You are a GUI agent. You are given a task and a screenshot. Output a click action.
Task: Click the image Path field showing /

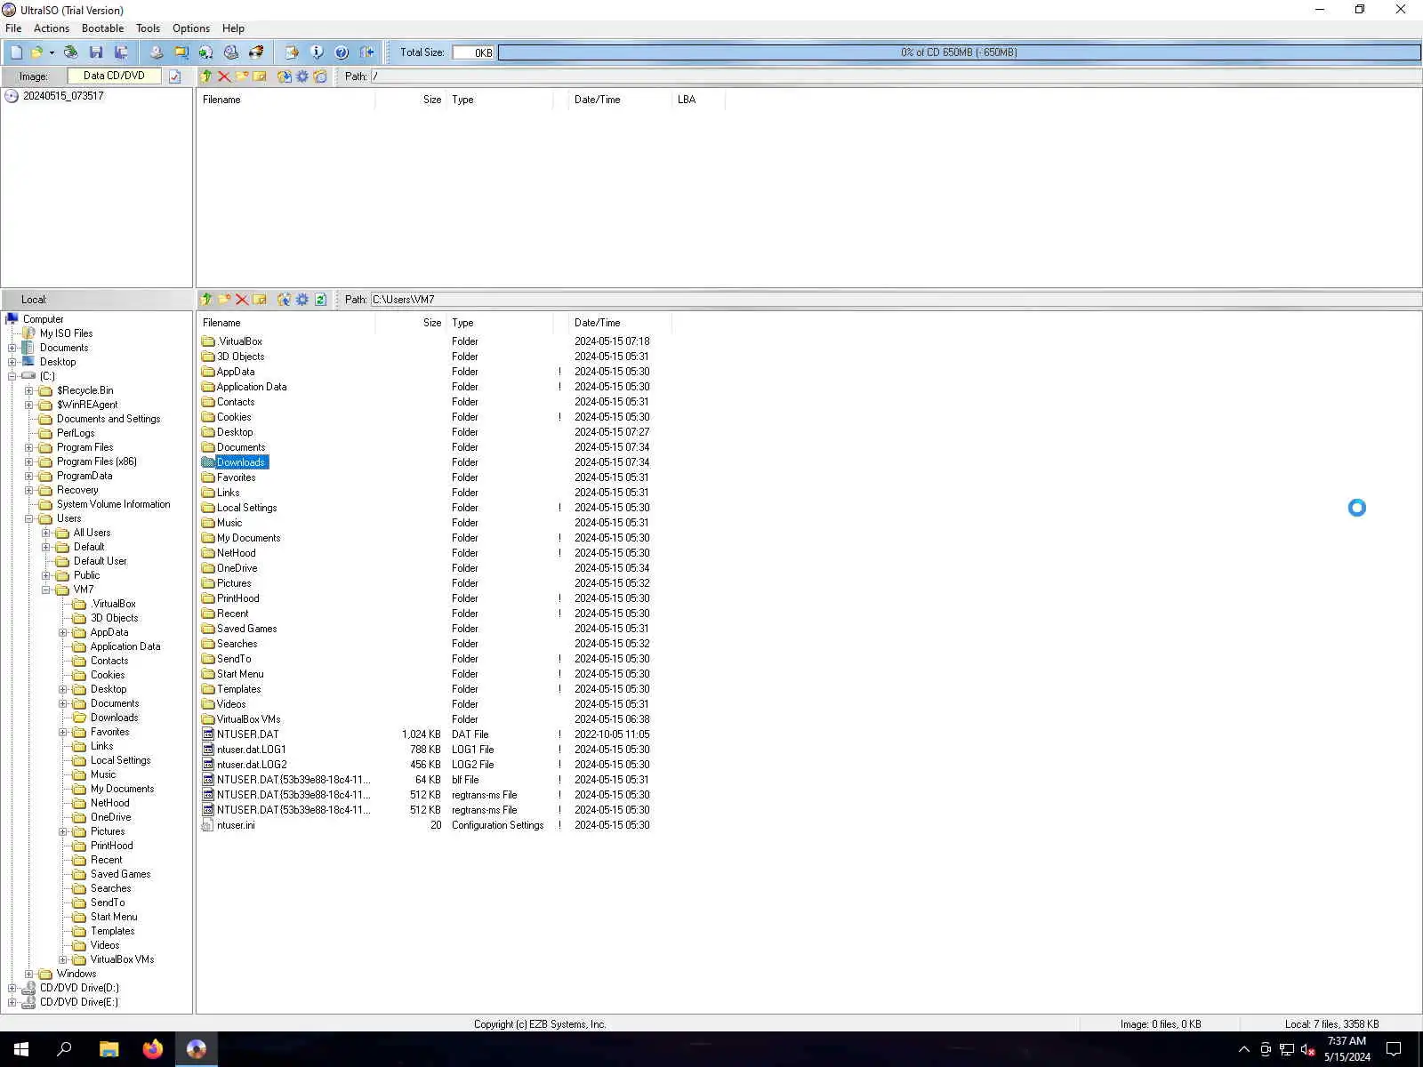pos(896,76)
